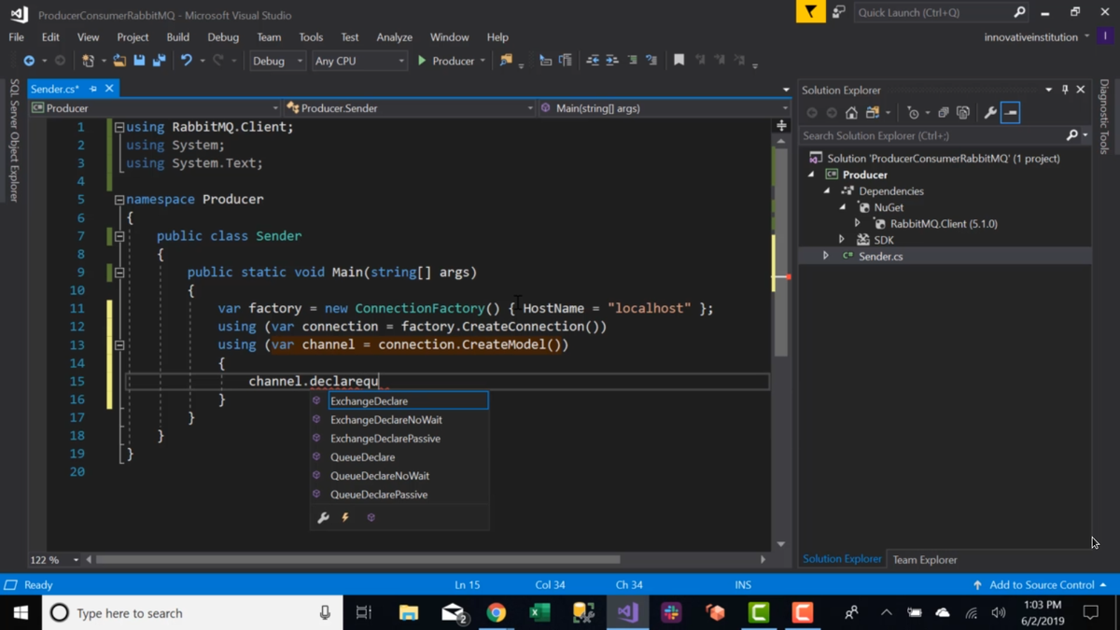Open the Any CPU platform dropdown

[x=359, y=61]
